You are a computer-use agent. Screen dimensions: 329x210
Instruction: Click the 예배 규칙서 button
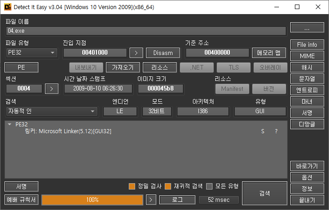coord(21,200)
